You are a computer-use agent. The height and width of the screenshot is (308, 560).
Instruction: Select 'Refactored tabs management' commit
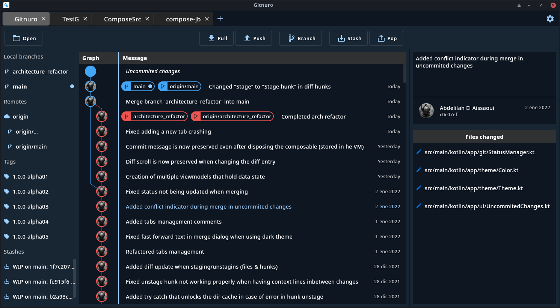point(243,252)
